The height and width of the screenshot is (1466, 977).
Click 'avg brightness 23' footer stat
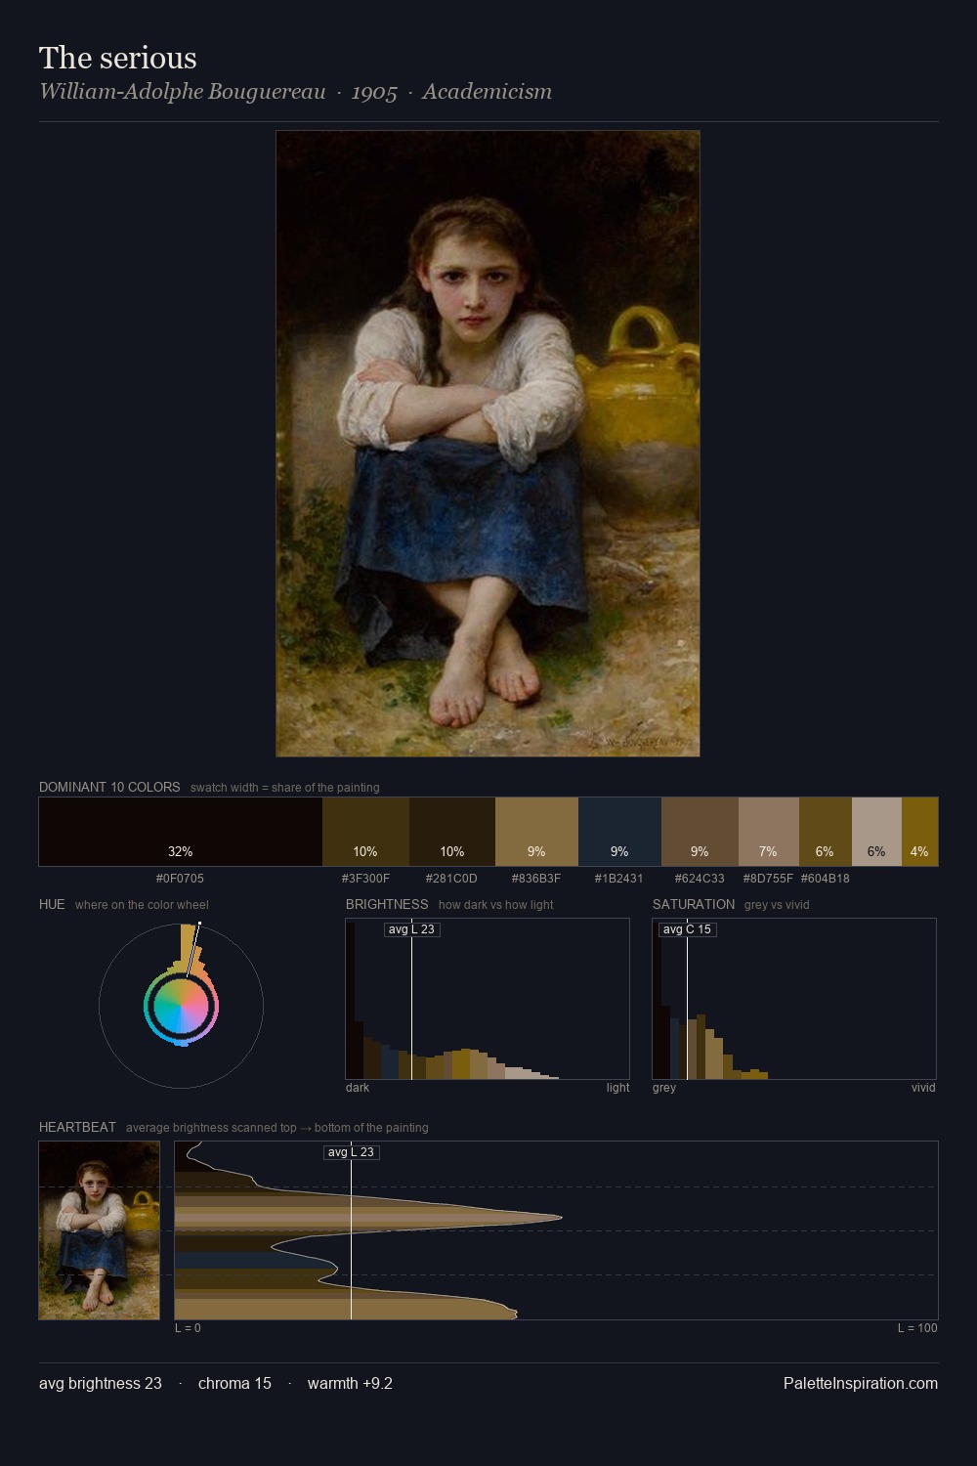101,1383
